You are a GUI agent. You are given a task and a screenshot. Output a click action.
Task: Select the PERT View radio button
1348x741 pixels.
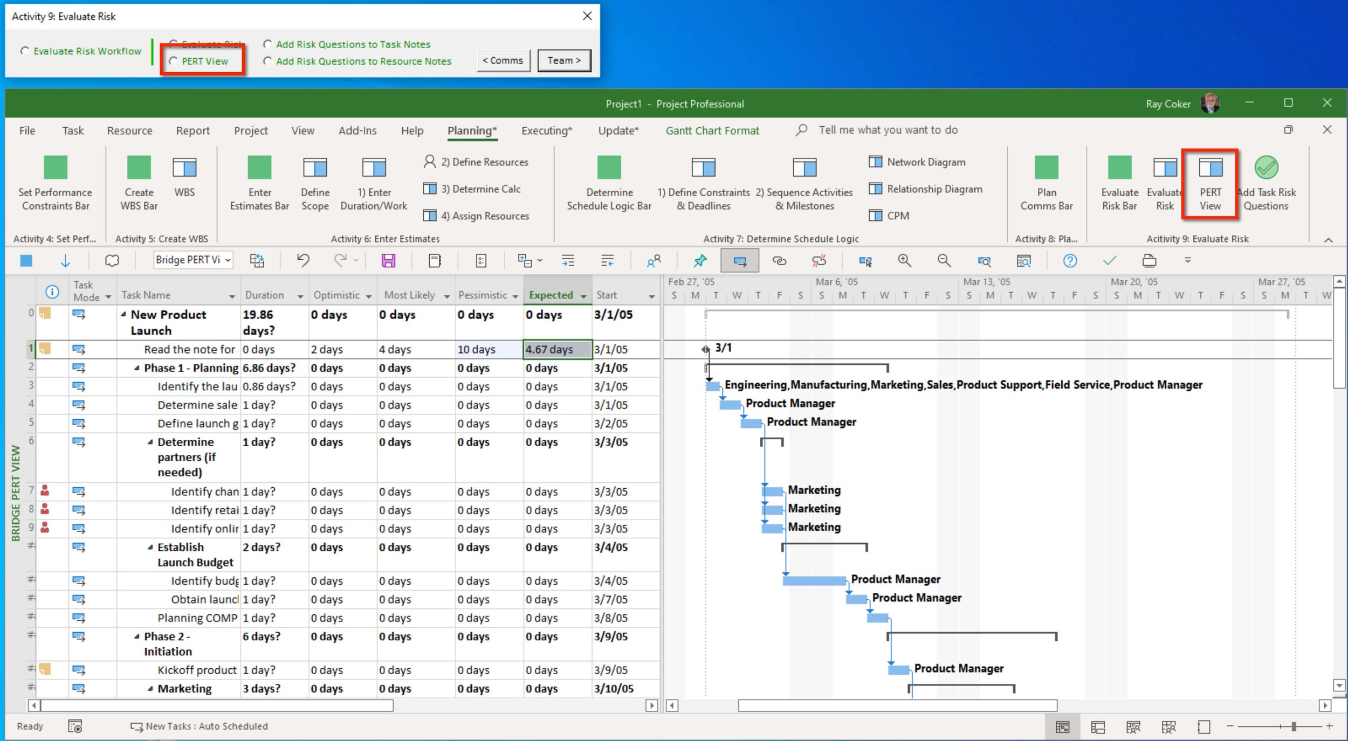[x=174, y=61]
